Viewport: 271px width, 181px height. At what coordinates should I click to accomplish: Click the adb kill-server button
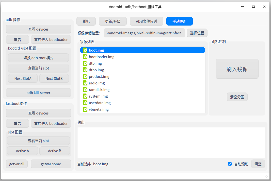point(38,93)
